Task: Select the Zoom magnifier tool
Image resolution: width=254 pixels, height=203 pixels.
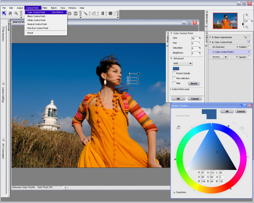Action: click(x=16, y=14)
